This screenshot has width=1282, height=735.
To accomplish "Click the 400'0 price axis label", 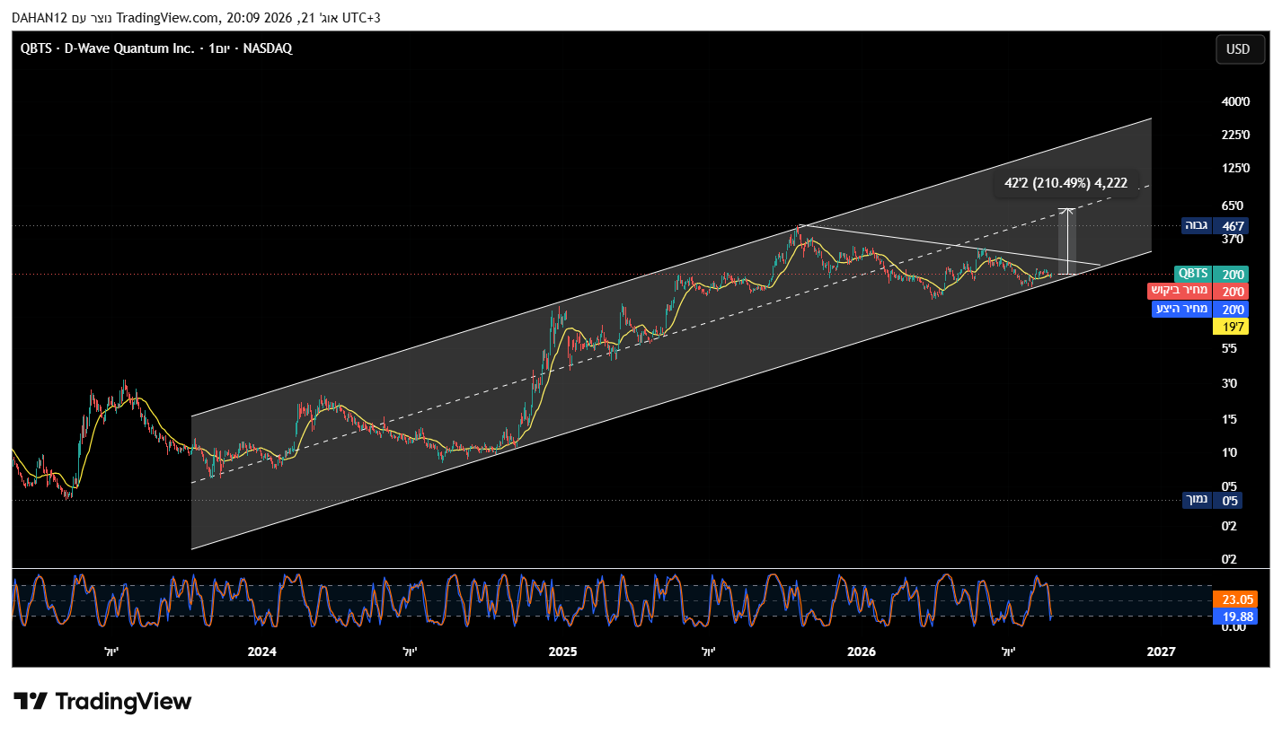I will [x=1236, y=101].
